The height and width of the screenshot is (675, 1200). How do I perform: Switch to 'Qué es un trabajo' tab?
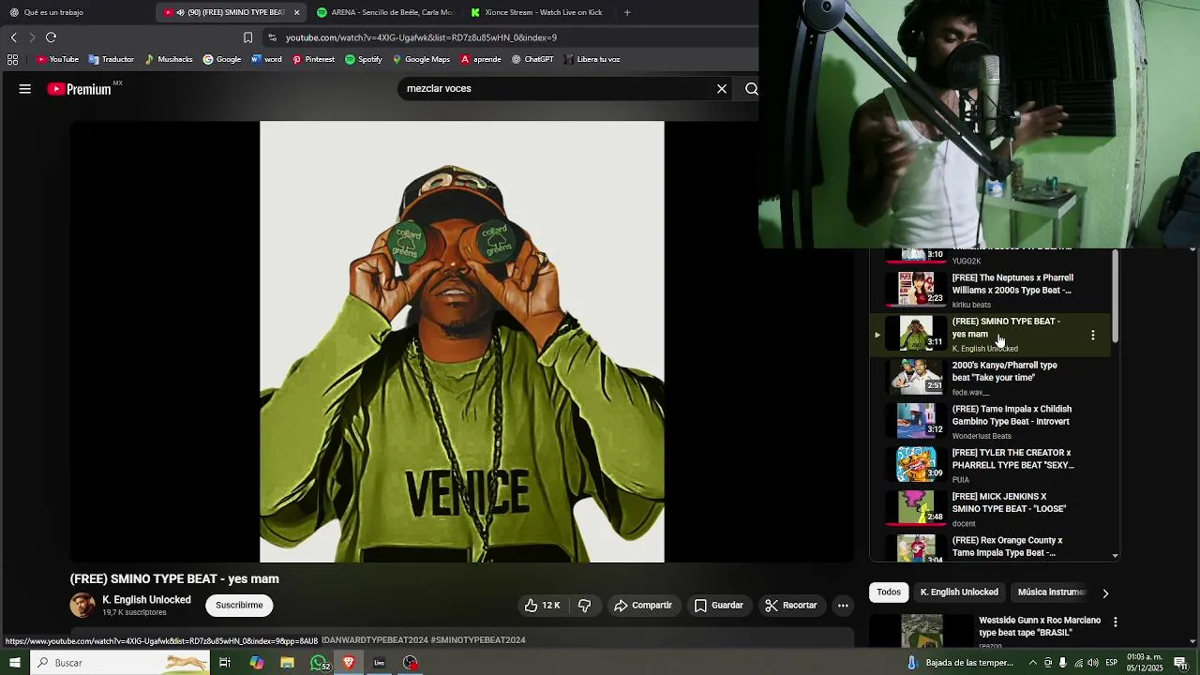75,12
